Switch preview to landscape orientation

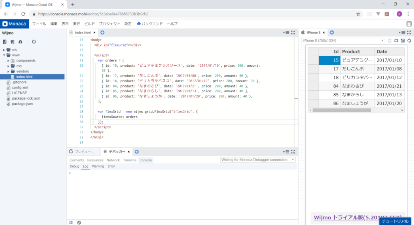tap(396, 40)
